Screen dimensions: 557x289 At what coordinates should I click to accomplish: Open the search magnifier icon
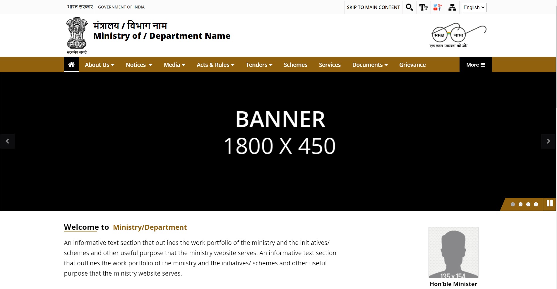409,7
